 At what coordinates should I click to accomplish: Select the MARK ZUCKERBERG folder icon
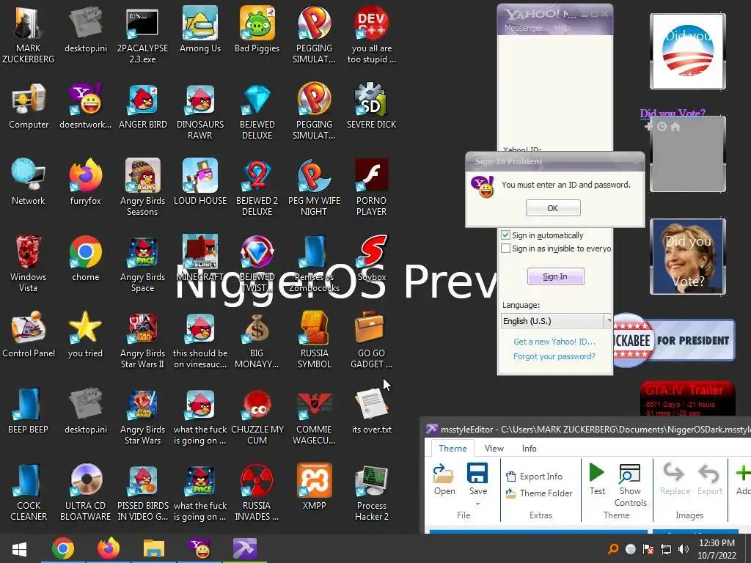[28, 34]
